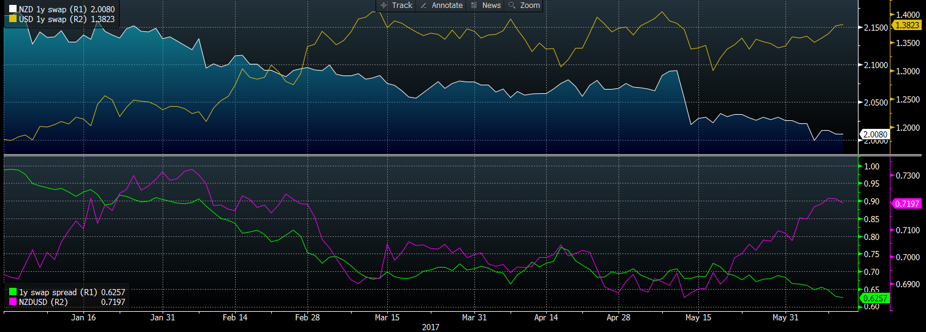This screenshot has width=926, height=332.
Task: Click the 2017 year label below axis
Action: point(431,328)
